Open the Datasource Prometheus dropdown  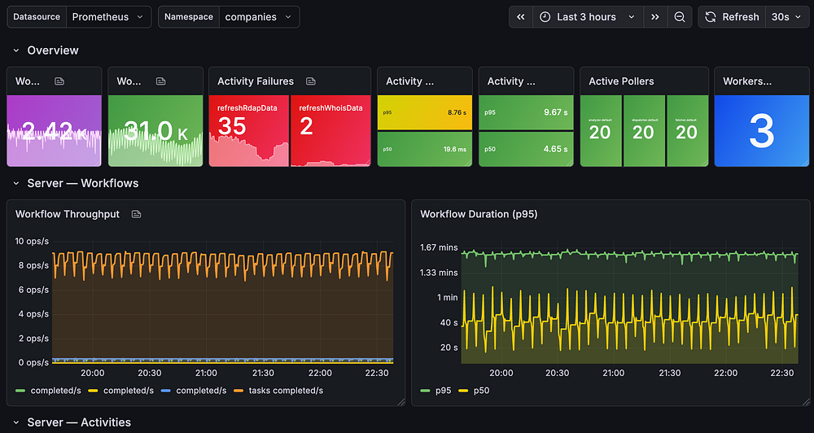[x=107, y=17]
